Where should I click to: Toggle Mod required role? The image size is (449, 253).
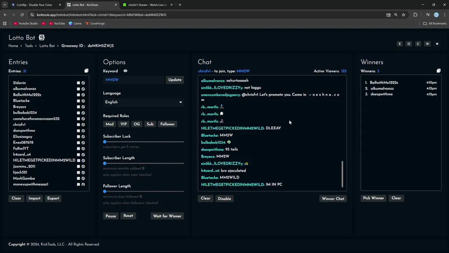point(109,124)
